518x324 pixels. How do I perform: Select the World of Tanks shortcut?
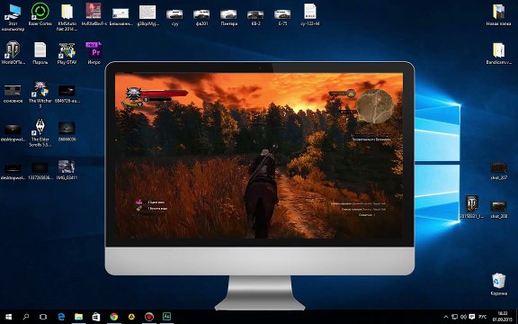[13, 53]
